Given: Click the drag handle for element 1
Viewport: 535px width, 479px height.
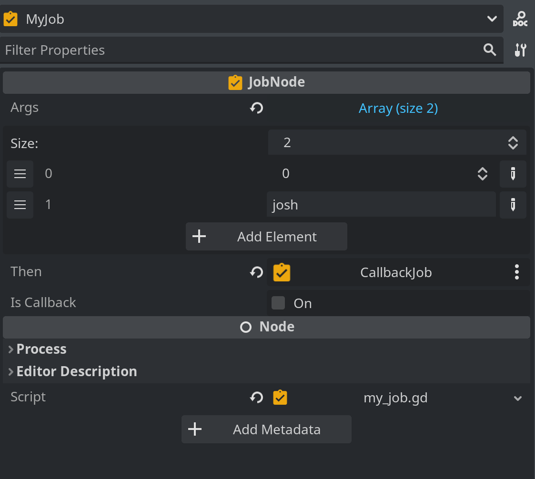Looking at the screenshot, I should pos(20,205).
